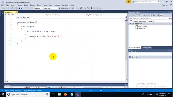Select Dependencies node in Solution Explorer
173x97 pixels.
click(x=142, y=26)
